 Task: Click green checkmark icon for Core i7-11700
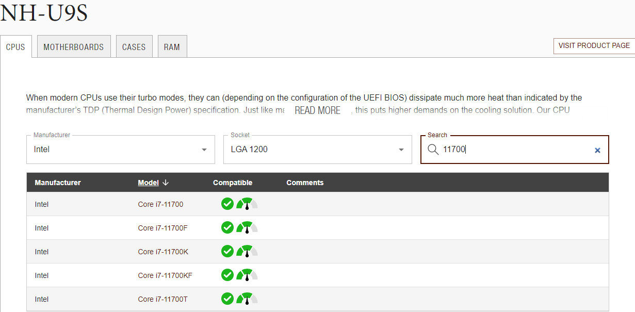coord(227,204)
